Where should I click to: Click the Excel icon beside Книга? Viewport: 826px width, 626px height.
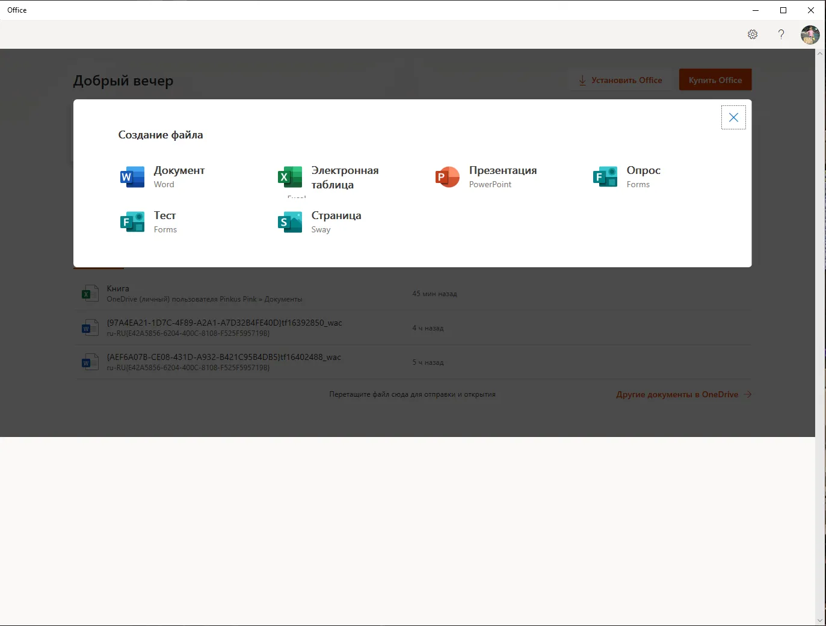click(90, 294)
